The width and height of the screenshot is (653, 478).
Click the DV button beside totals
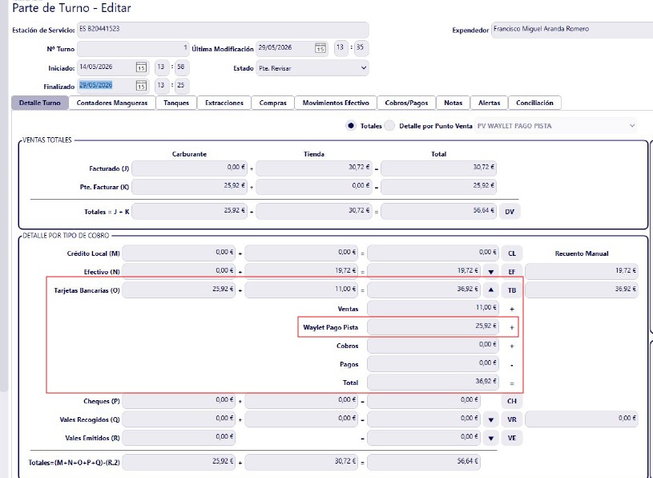pyautogui.click(x=510, y=212)
